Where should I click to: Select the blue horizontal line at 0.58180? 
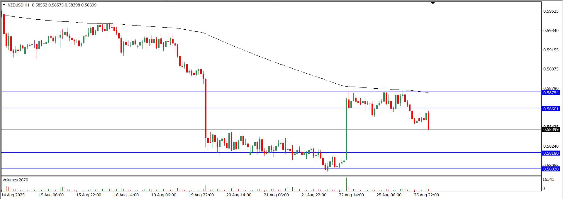point(271,152)
